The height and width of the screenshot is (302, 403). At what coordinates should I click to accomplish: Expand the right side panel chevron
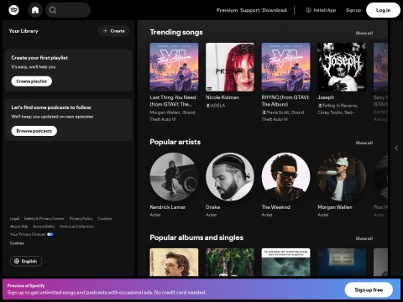point(396,148)
